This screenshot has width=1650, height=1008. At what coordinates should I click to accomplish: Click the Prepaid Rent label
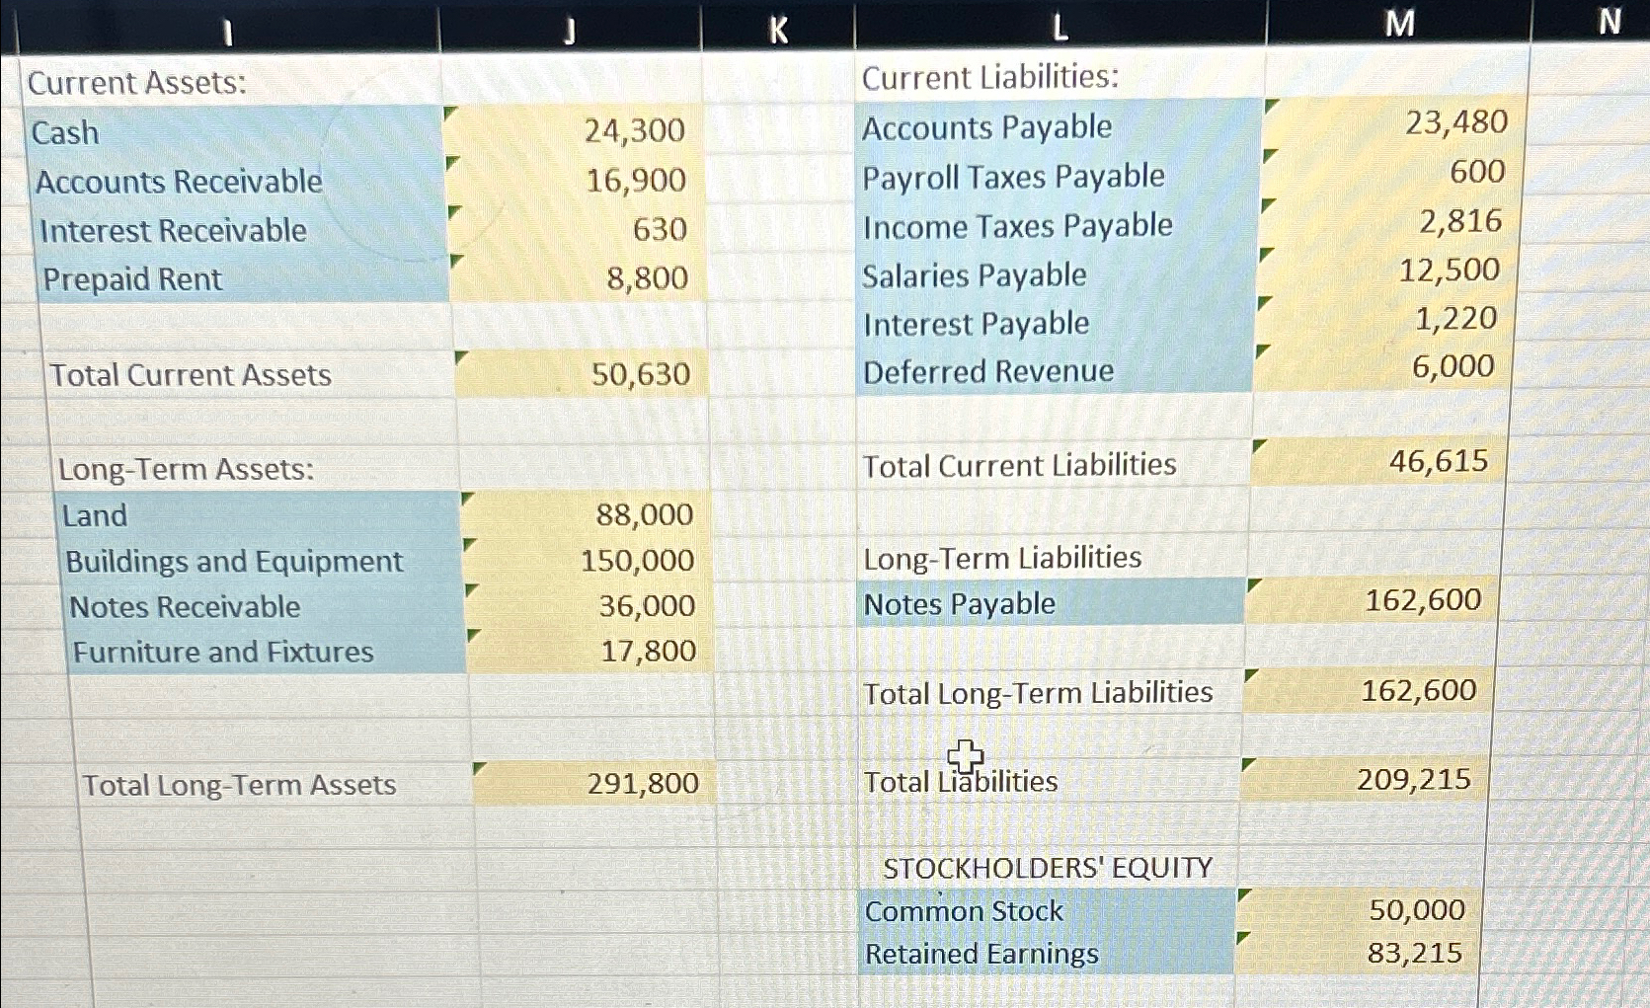point(245,278)
